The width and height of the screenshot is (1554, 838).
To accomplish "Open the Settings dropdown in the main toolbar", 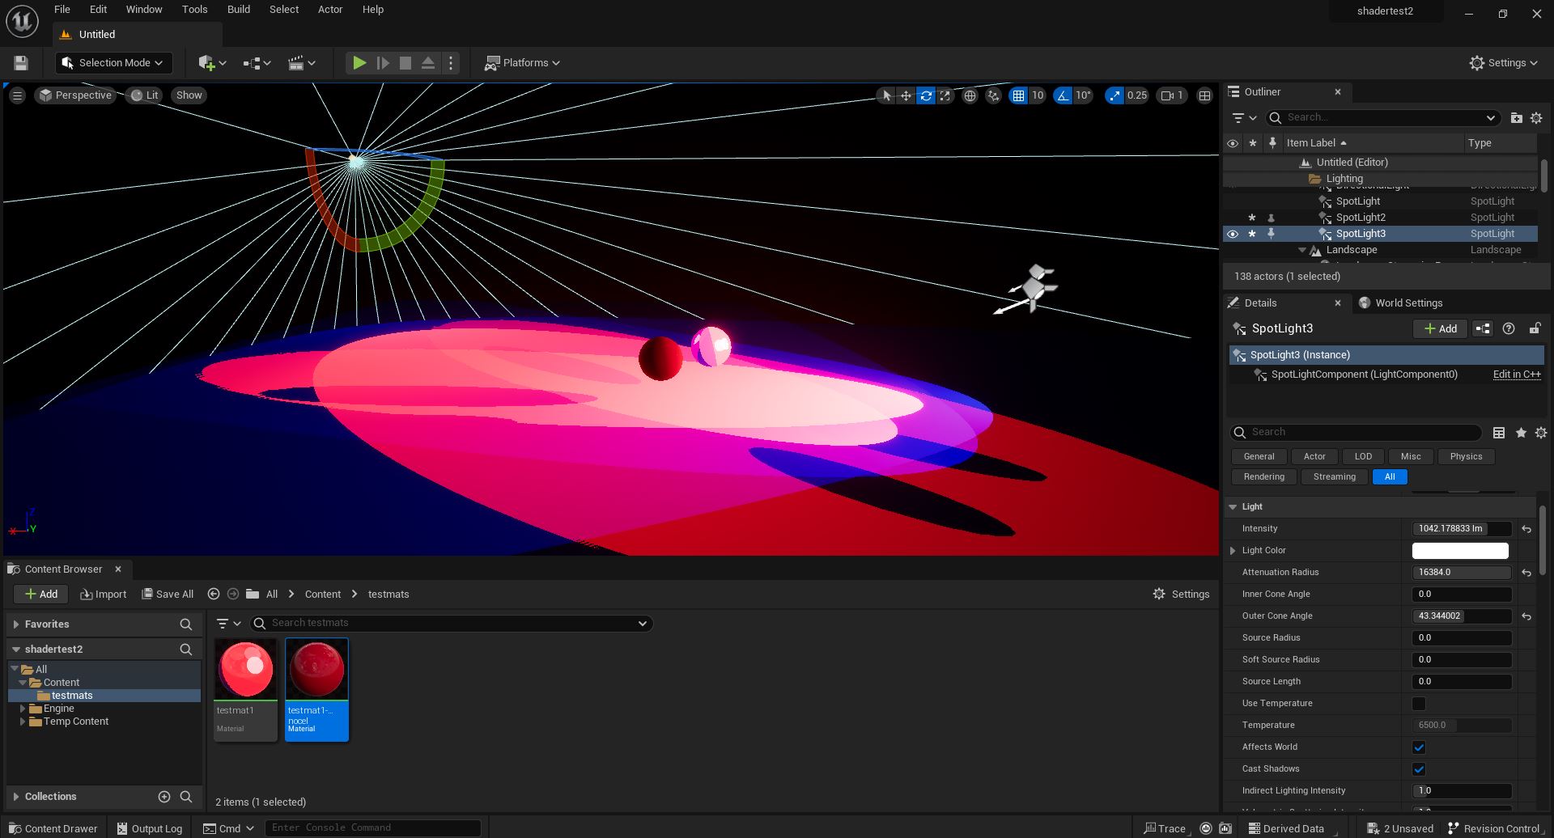I will coord(1504,63).
